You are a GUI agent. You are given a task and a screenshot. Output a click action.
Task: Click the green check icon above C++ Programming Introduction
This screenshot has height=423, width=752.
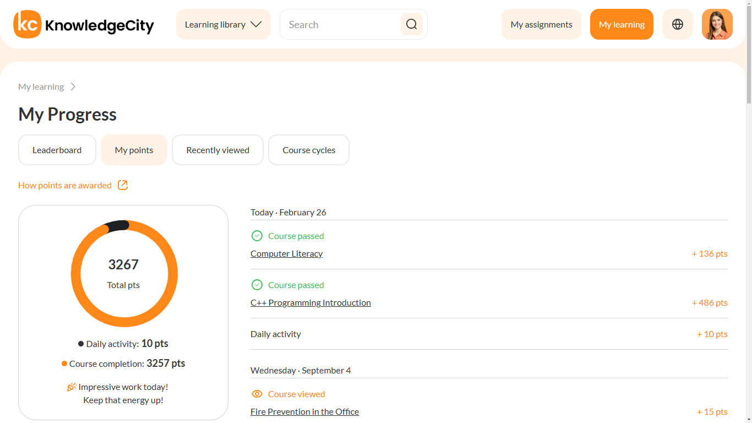point(257,285)
